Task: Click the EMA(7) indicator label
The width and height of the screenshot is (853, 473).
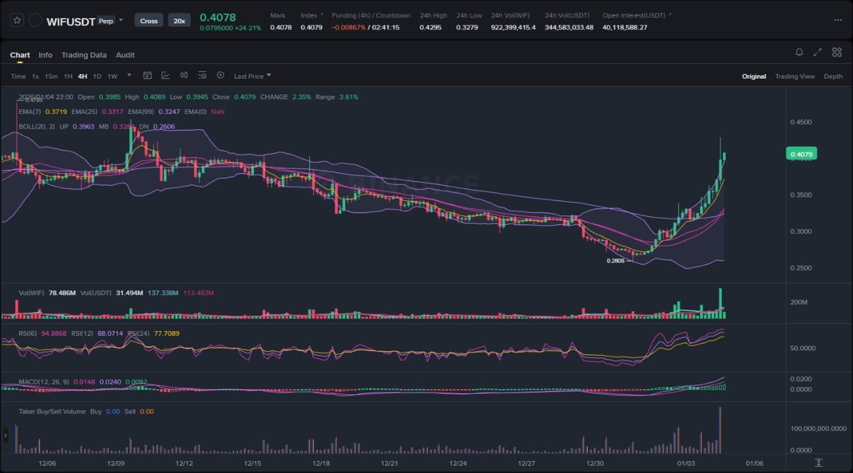Action: coord(30,112)
